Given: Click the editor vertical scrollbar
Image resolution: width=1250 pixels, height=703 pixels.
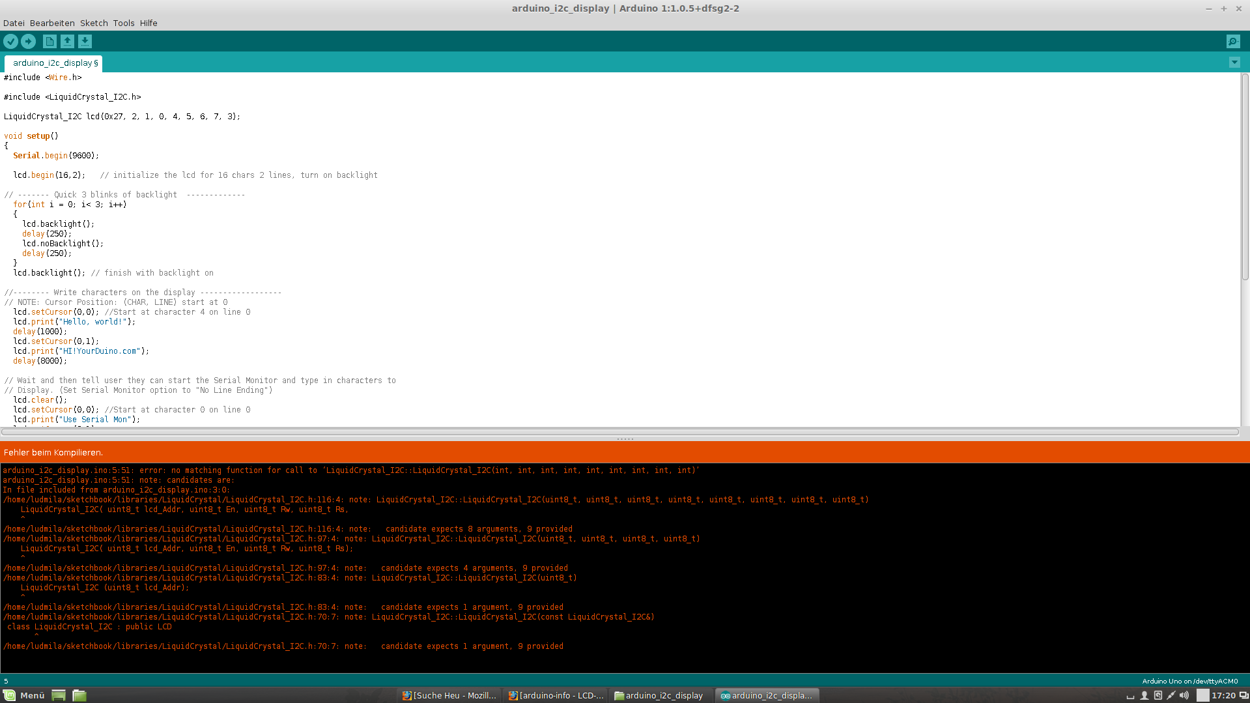Looking at the screenshot, I should [x=1245, y=177].
